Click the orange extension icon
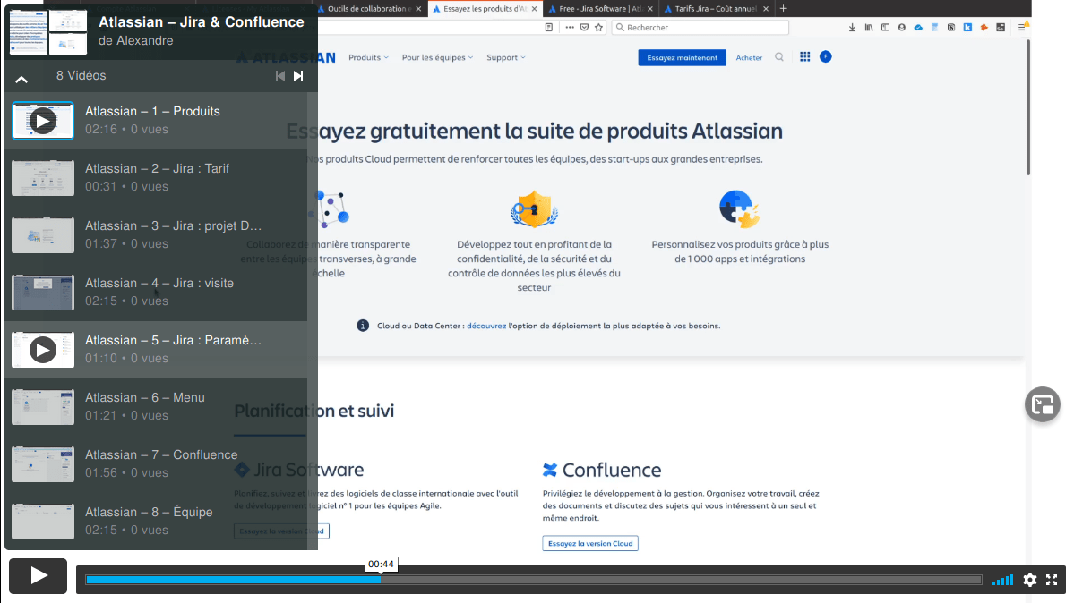 (x=984, y=28)
